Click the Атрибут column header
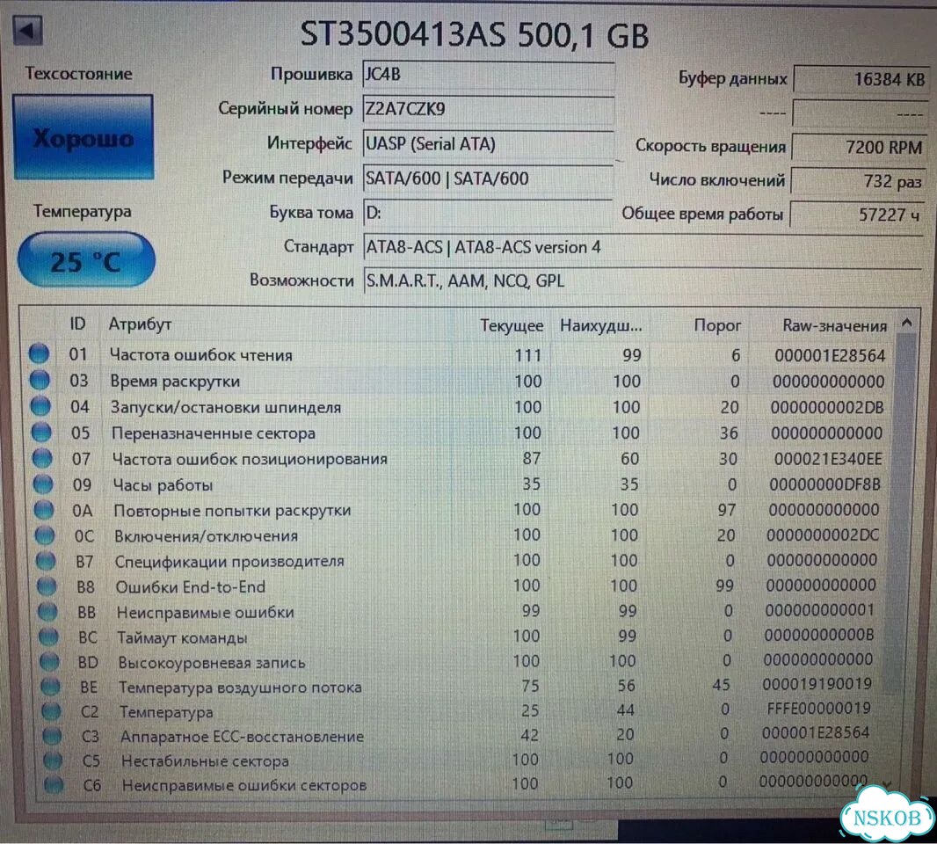The height and width of the screenshot is (844, 937). [x=140, y=324]
